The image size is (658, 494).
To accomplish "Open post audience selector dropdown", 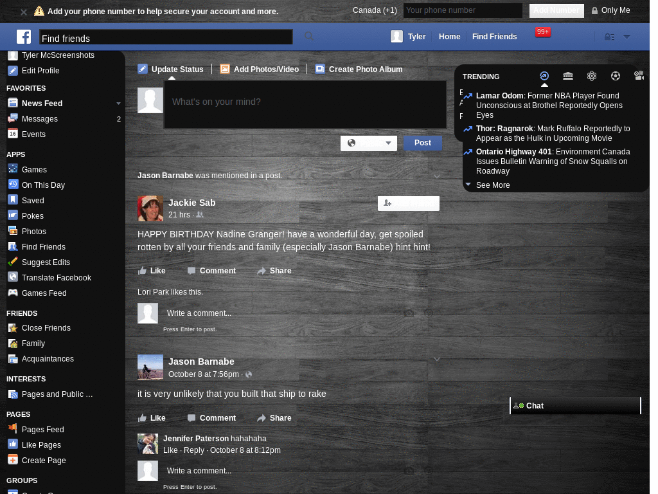I will click(x=368, y=143).
